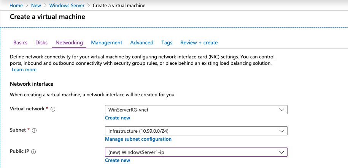The height and width of the screenshot is (168, 348).
Task: Select the Networking tab
Action: pos(69,42)
